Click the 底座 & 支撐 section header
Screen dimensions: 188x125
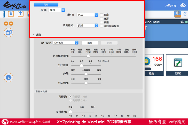pos(41,91)
